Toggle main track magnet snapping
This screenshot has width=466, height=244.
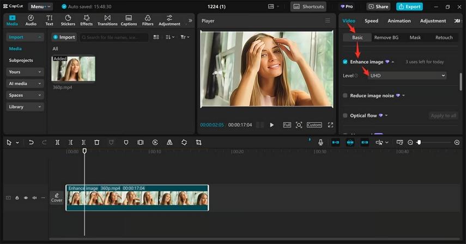click(336, 142)
